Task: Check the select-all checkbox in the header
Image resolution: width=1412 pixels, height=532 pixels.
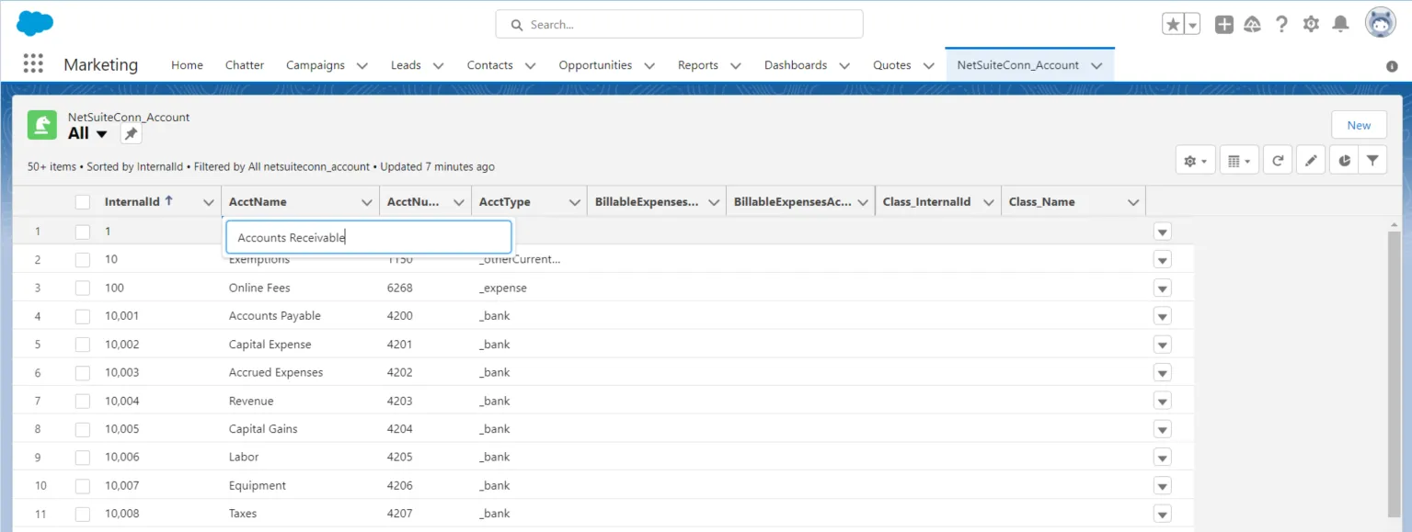Action: tap(82, 201)
